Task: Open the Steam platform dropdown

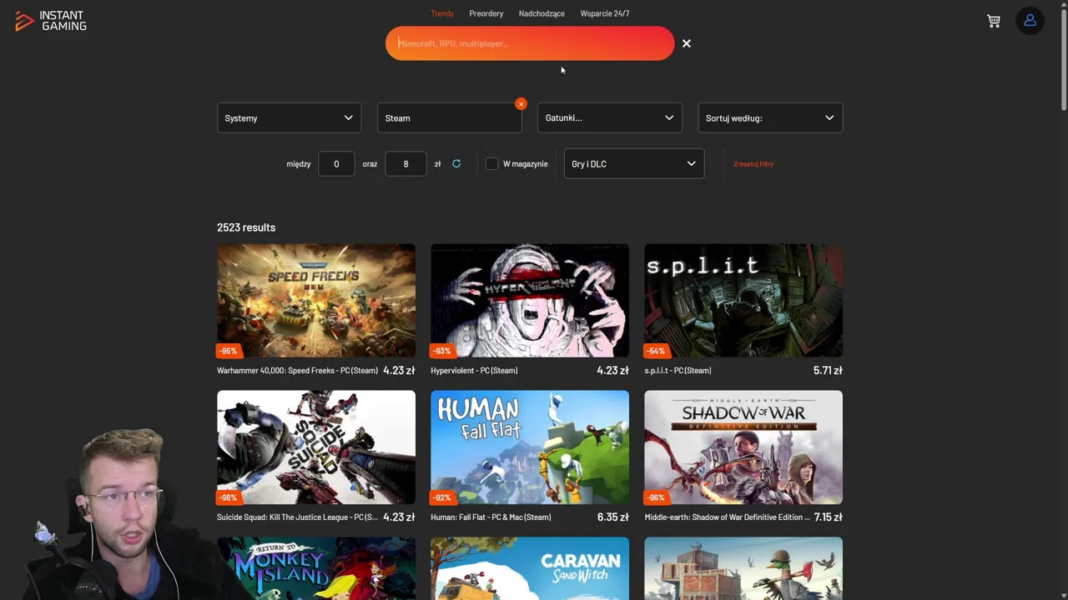Action: [x=449, y=117]
